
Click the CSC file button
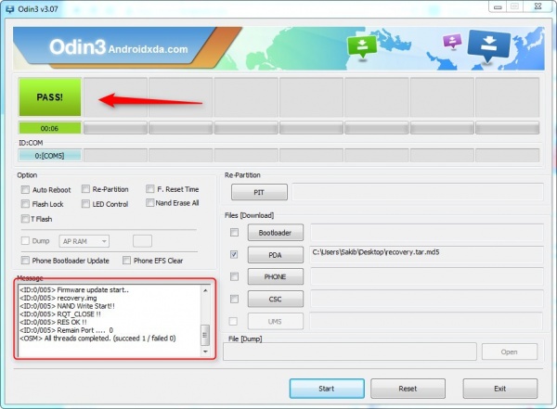[x=276, y=299]
